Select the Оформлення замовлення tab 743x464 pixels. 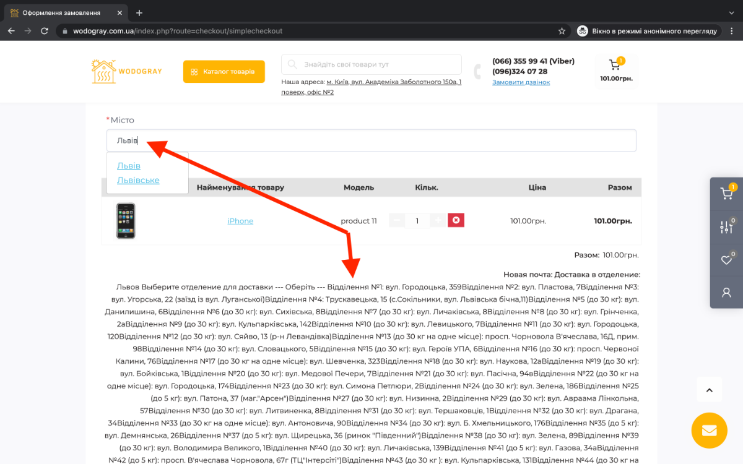coord(67,12)
